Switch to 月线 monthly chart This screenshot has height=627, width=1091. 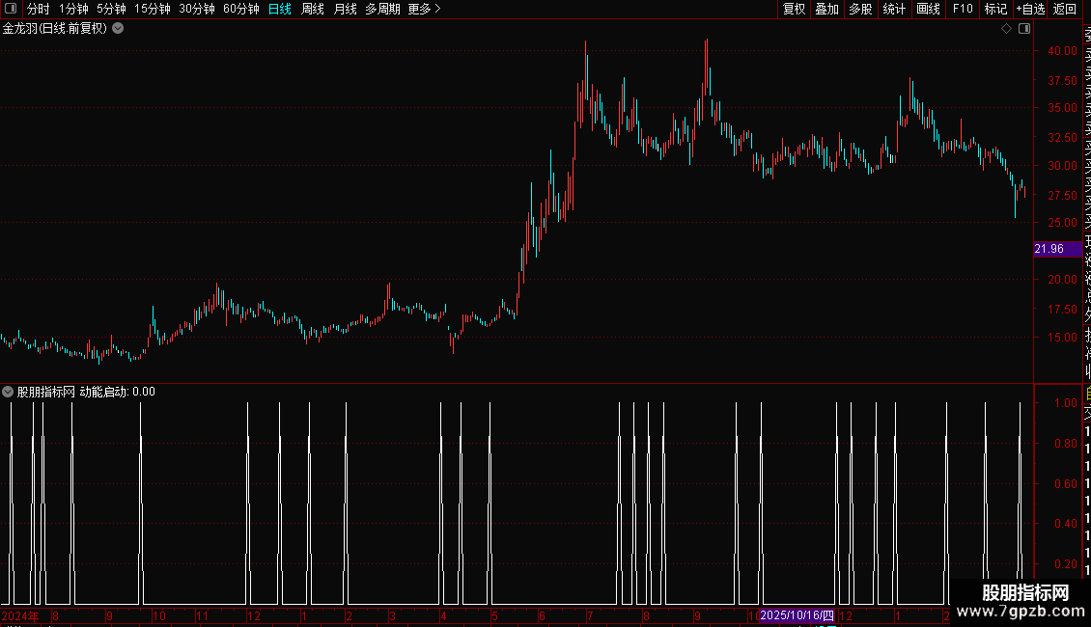(345, 9)
